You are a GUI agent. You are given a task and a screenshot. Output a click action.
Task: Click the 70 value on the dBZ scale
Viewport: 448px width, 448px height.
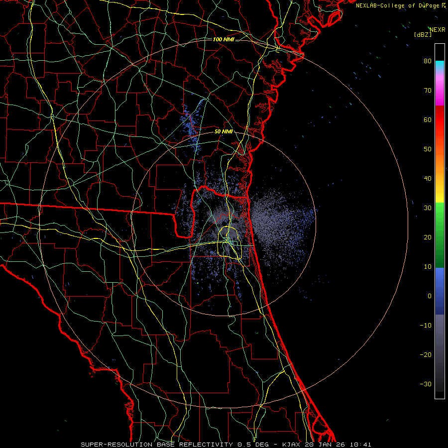[x=428, y=90]
